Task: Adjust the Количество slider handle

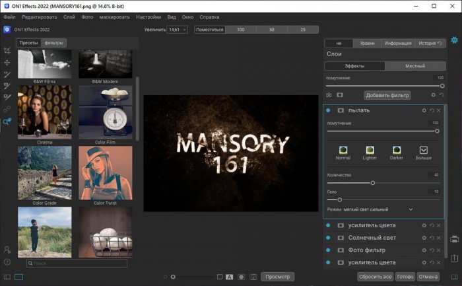Action: (373, 183)
